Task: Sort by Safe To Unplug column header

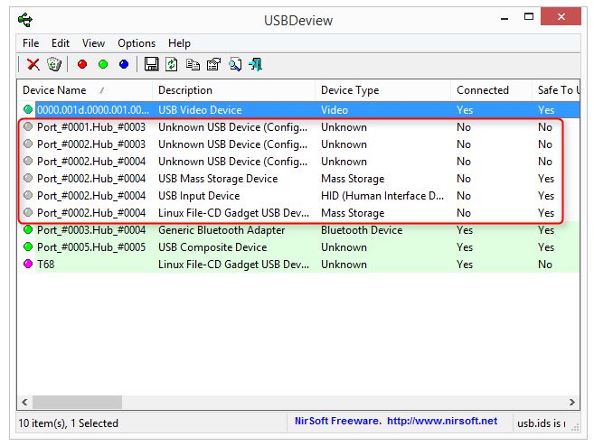Action: click(x=556, y=90)
